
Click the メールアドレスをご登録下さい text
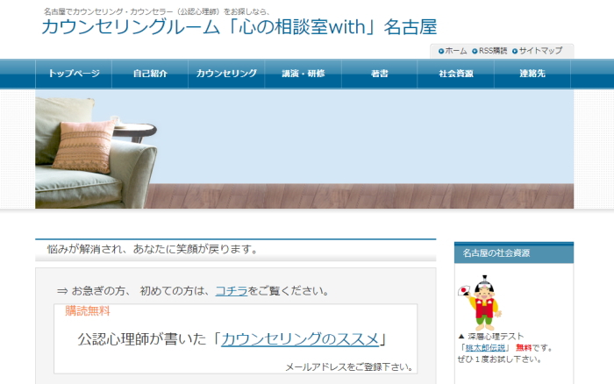click(348, 367)
